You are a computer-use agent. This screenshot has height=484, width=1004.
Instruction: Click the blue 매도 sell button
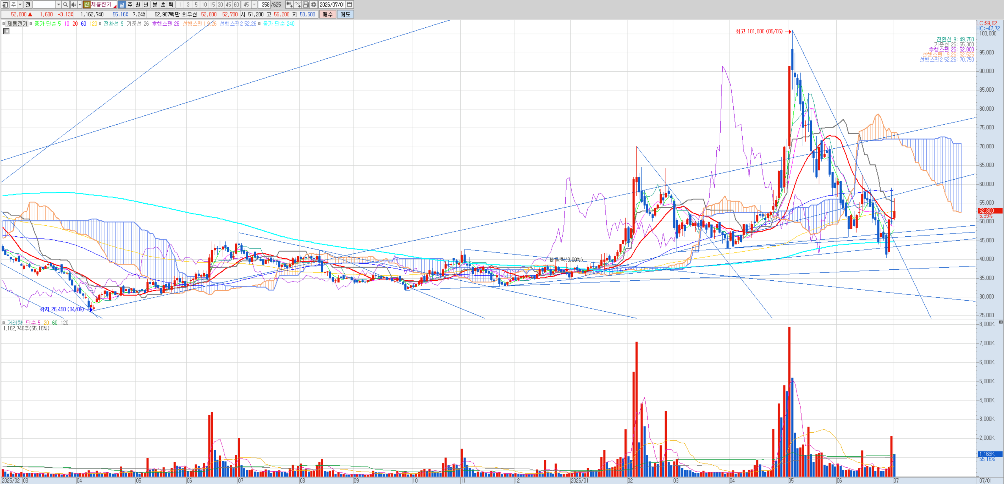345,14
